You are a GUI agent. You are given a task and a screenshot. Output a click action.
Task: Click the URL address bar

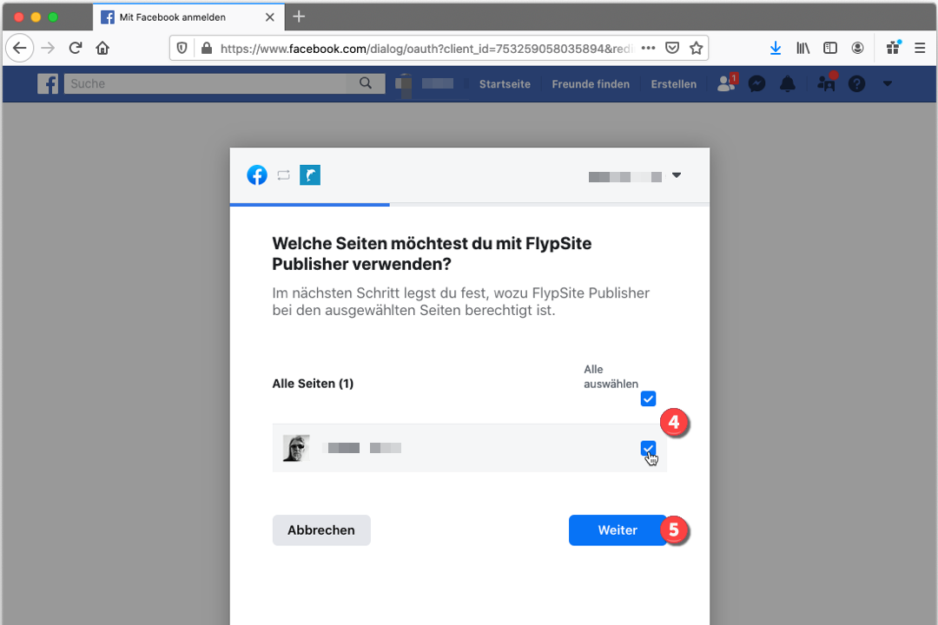[x=426, y=49]
